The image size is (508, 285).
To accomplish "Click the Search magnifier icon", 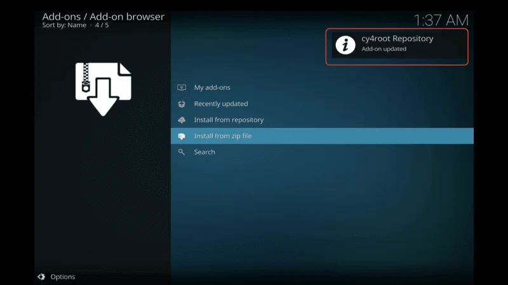I will (182, 152).
